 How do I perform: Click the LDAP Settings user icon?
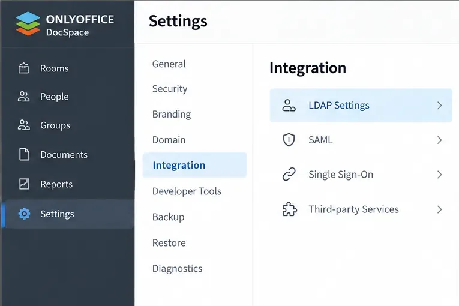click(x=289, y=106)
